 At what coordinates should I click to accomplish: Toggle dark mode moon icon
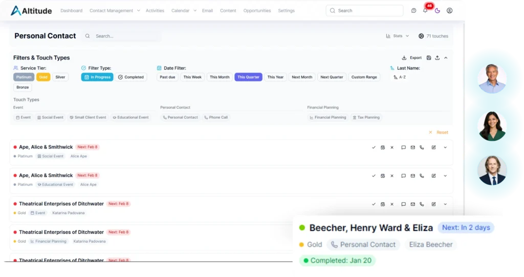438,11
